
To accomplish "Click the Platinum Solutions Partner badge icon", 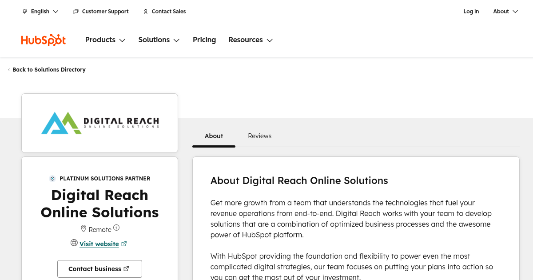I will coord(52,179).
